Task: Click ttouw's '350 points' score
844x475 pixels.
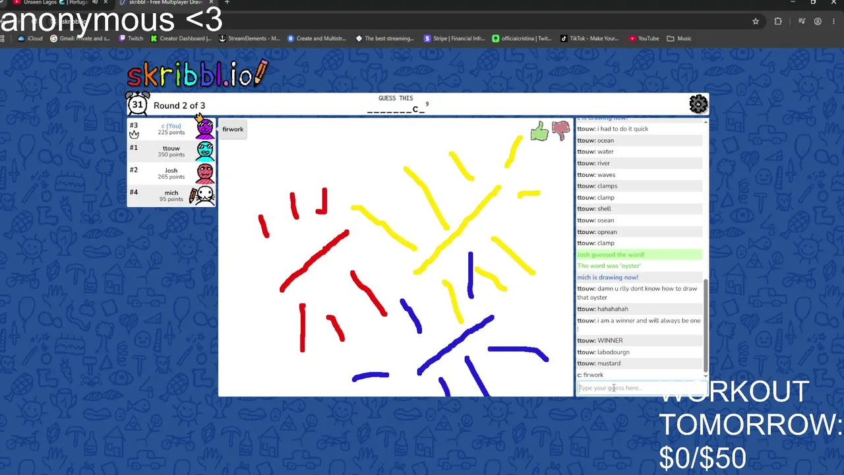Action: (x=171, y=155)
